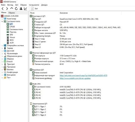
Task: Click the Звіт report toolbar button
Action: [x=34, y=8]
